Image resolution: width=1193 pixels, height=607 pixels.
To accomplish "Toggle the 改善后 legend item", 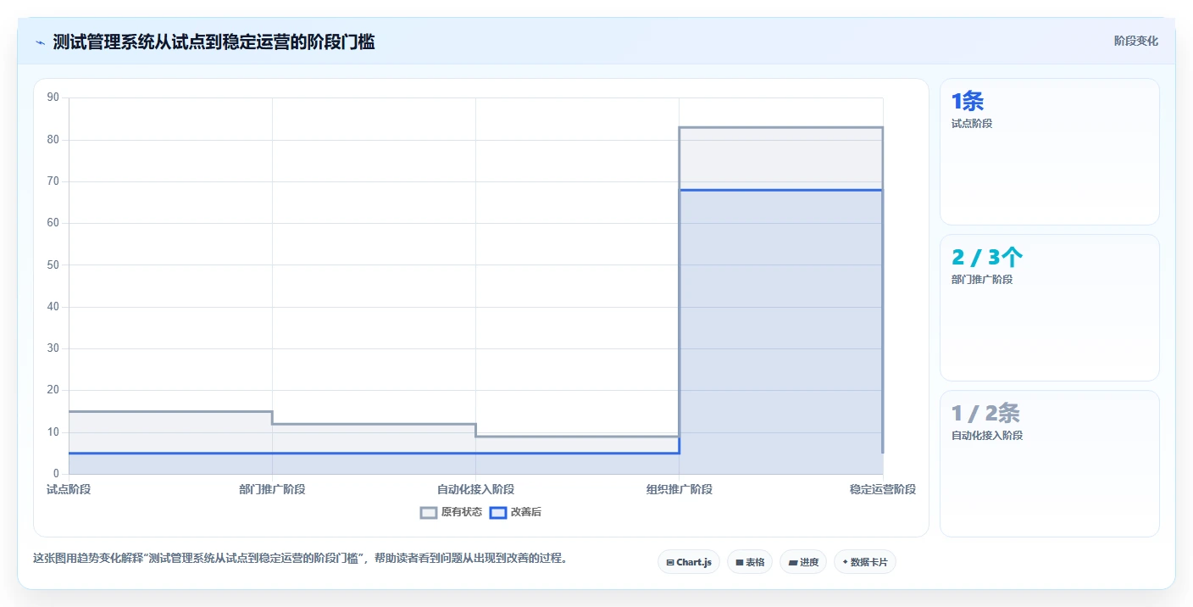I will coord(516,512).
